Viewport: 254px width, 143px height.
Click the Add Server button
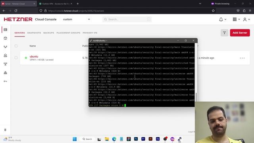click(x=240, y=33)
